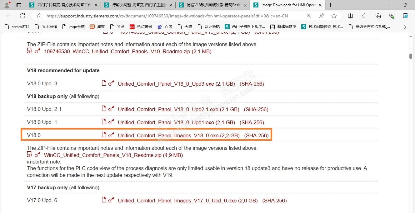Open the 西门子资料下载中 bookmark
The image size is (415, 213).
245,27
